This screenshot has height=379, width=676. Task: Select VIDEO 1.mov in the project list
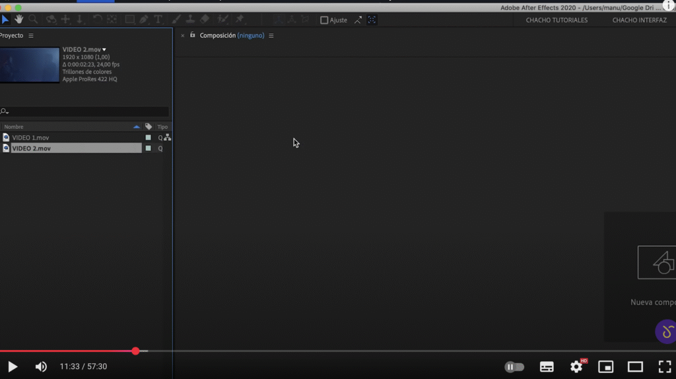(x=30, y=138)
